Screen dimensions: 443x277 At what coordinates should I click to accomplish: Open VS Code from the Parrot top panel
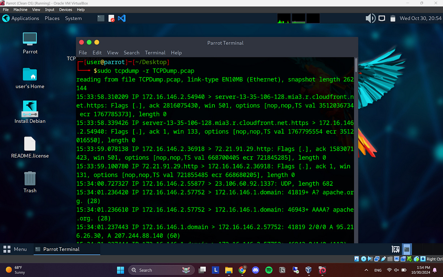coord(122,18)
